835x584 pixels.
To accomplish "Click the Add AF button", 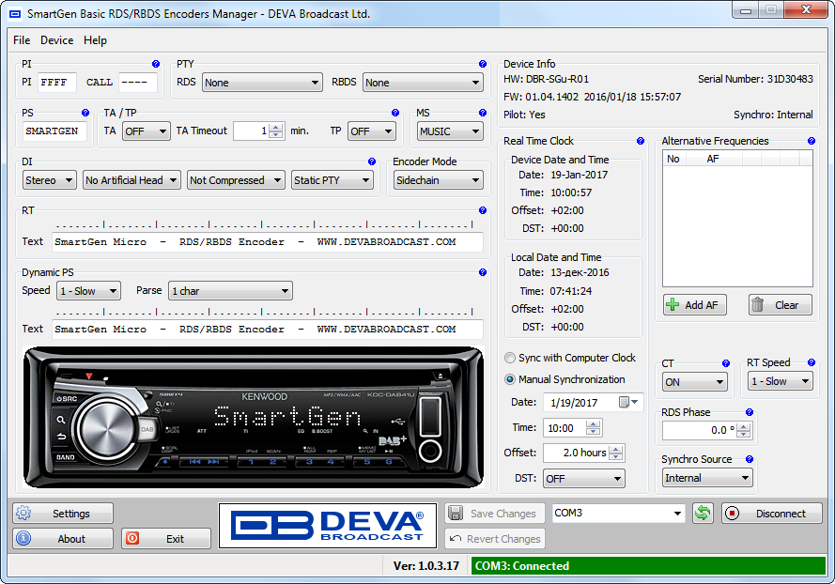I will 695,305.
